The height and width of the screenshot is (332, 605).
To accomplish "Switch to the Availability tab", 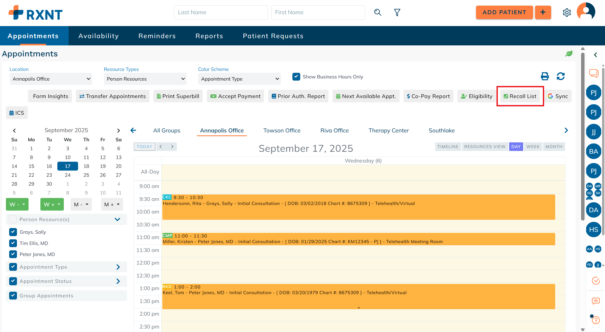I will (x=98, y=36).
